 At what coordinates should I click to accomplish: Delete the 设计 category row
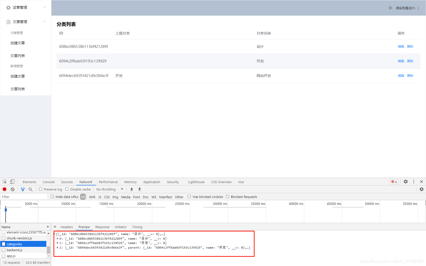[x=410, y=47]
